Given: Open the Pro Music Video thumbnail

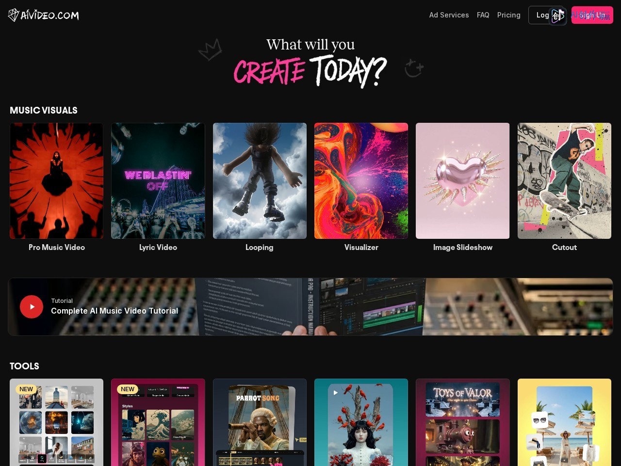Looking at the screenshot, I should tap(56, 181).
